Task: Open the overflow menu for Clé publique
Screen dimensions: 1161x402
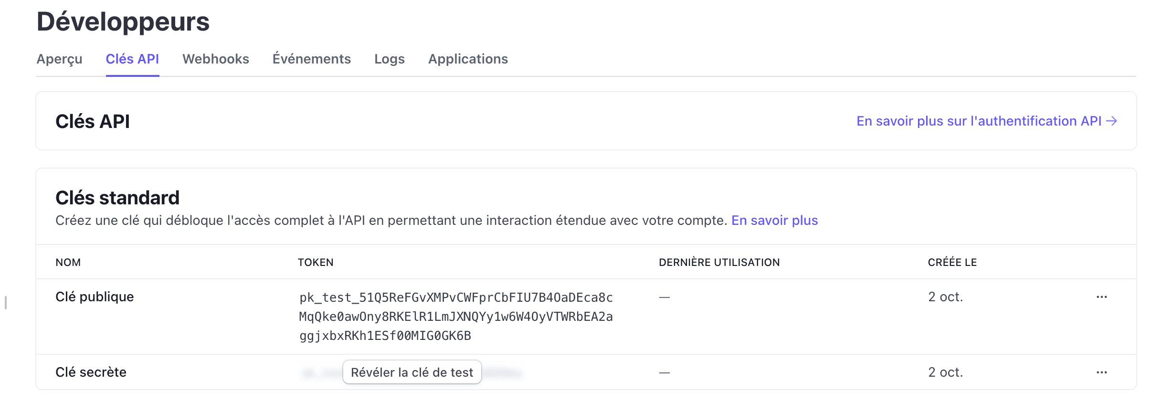Action: (1101, 296)
